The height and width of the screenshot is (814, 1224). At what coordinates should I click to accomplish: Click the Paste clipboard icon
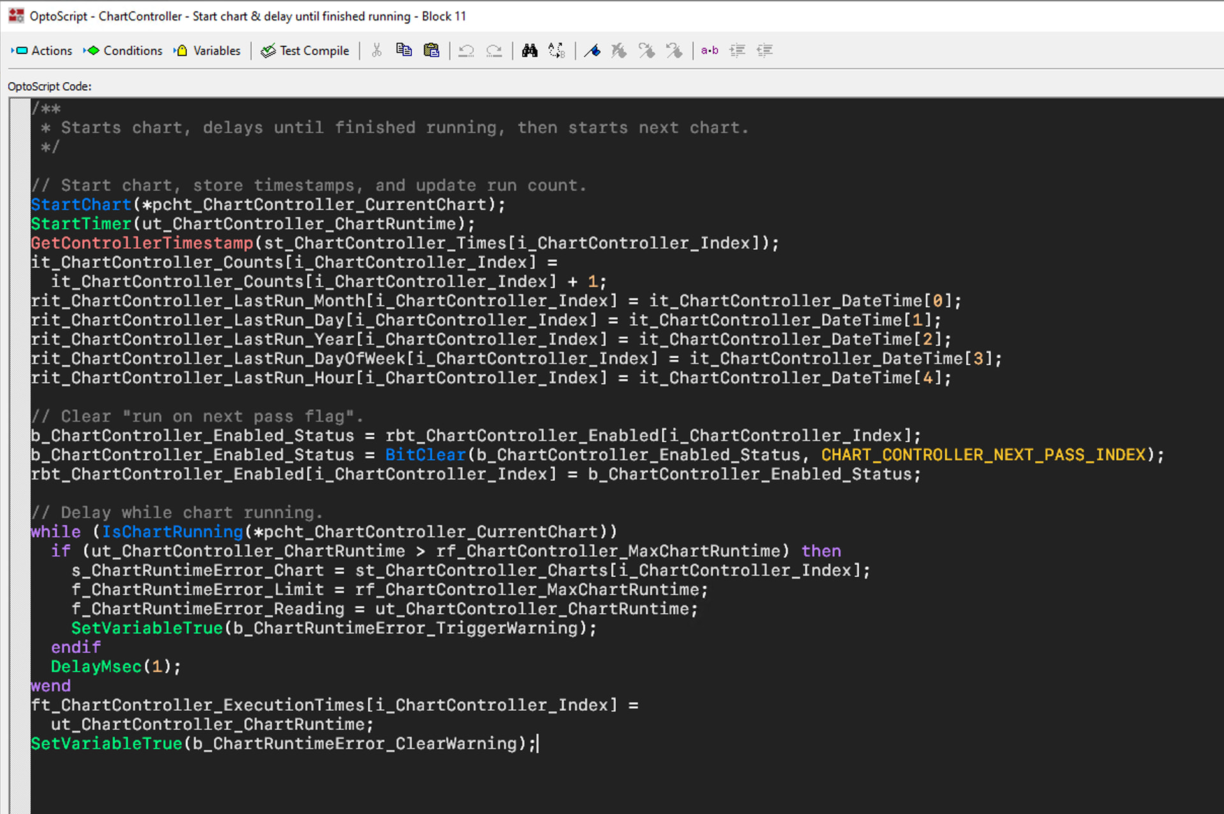(432, 51)
